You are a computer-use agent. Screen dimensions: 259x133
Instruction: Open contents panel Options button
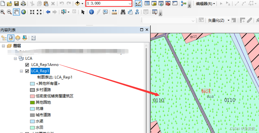(x=33, y=38)
